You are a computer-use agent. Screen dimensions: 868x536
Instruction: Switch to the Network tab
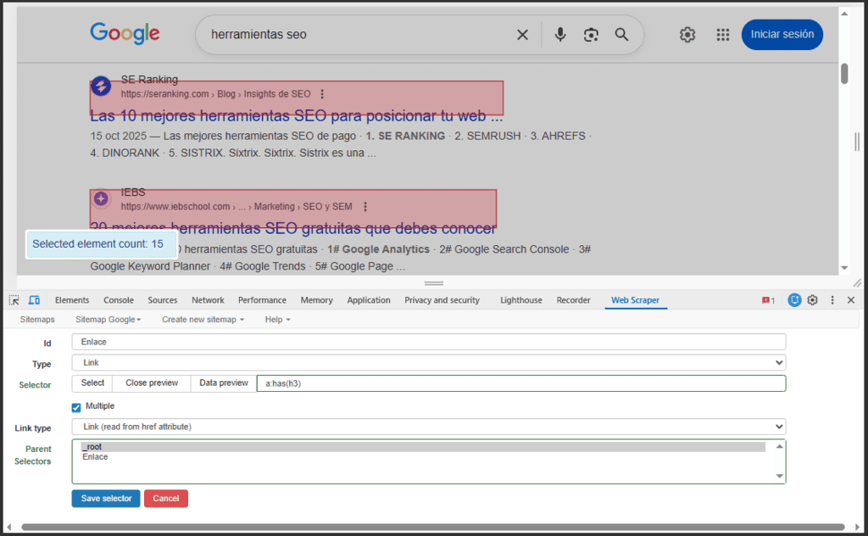coord(208,299)
